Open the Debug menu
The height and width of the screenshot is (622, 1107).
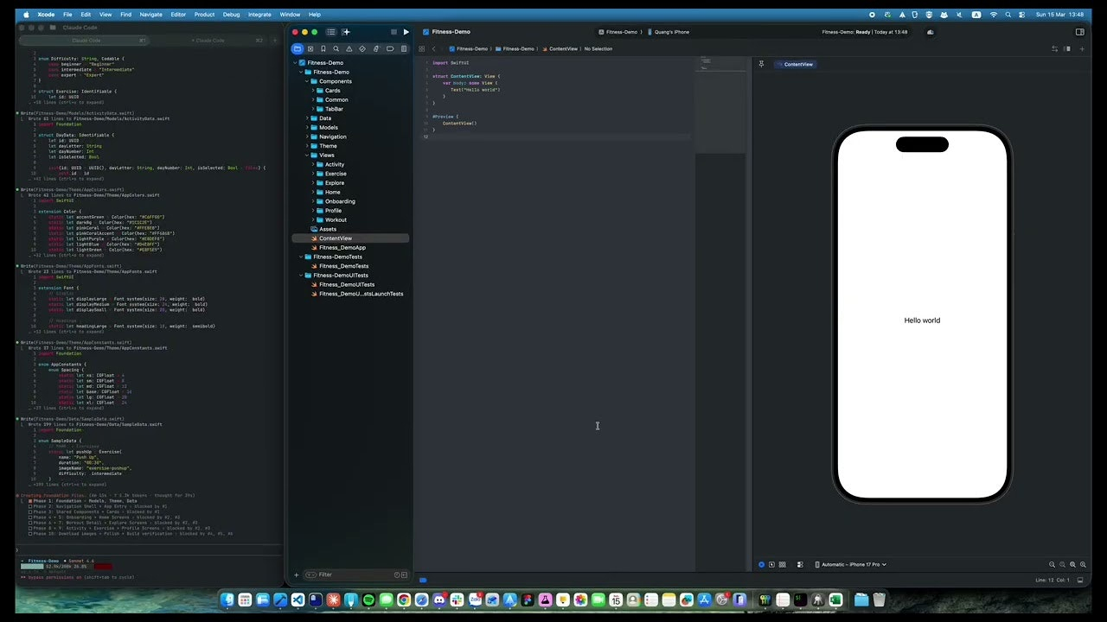click(231, 15)
